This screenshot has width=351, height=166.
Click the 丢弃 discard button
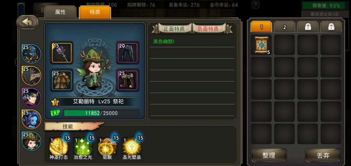(323, 156)
